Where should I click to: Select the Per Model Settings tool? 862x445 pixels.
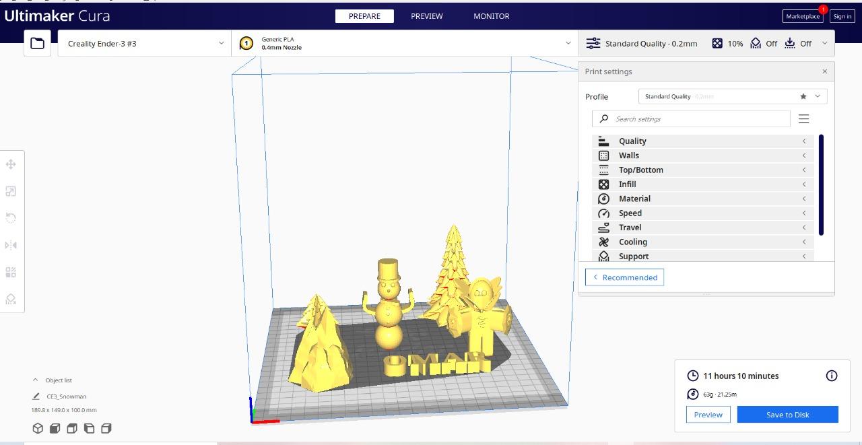(x=11, y=272)
